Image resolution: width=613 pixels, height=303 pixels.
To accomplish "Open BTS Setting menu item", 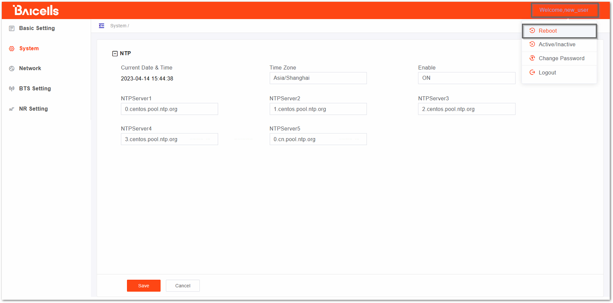I will 35,88.
